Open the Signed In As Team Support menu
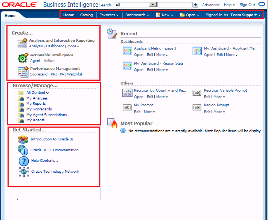The height and width of the screenshot is (220, 268). [x=233, y=15]
